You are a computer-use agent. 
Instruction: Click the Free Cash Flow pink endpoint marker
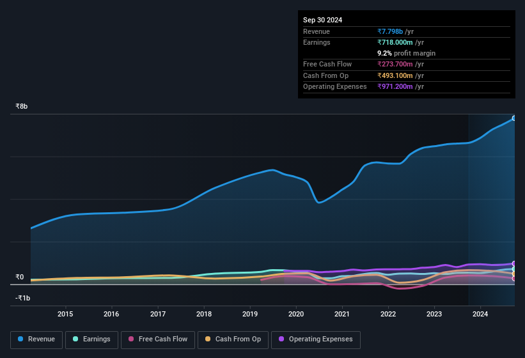click(514, 278)
